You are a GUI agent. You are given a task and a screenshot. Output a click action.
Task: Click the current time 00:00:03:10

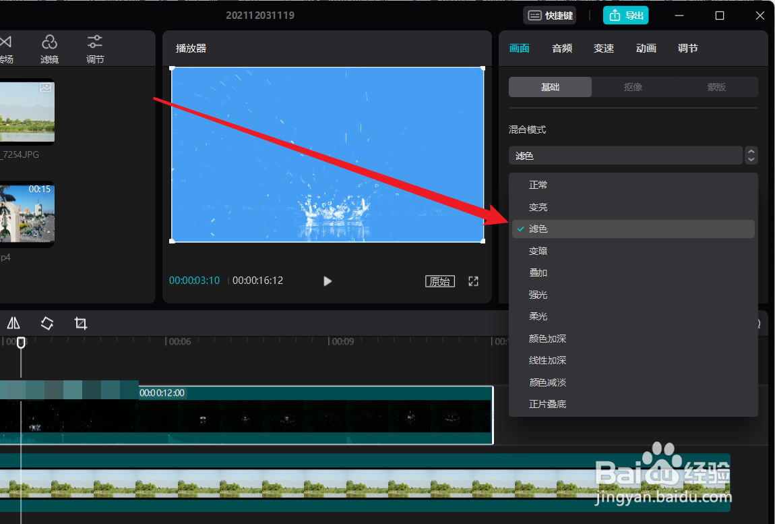(x=194, y=281)
